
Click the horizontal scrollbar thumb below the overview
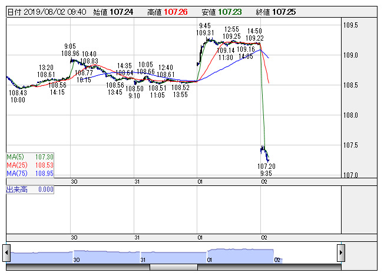click(174, 267)
